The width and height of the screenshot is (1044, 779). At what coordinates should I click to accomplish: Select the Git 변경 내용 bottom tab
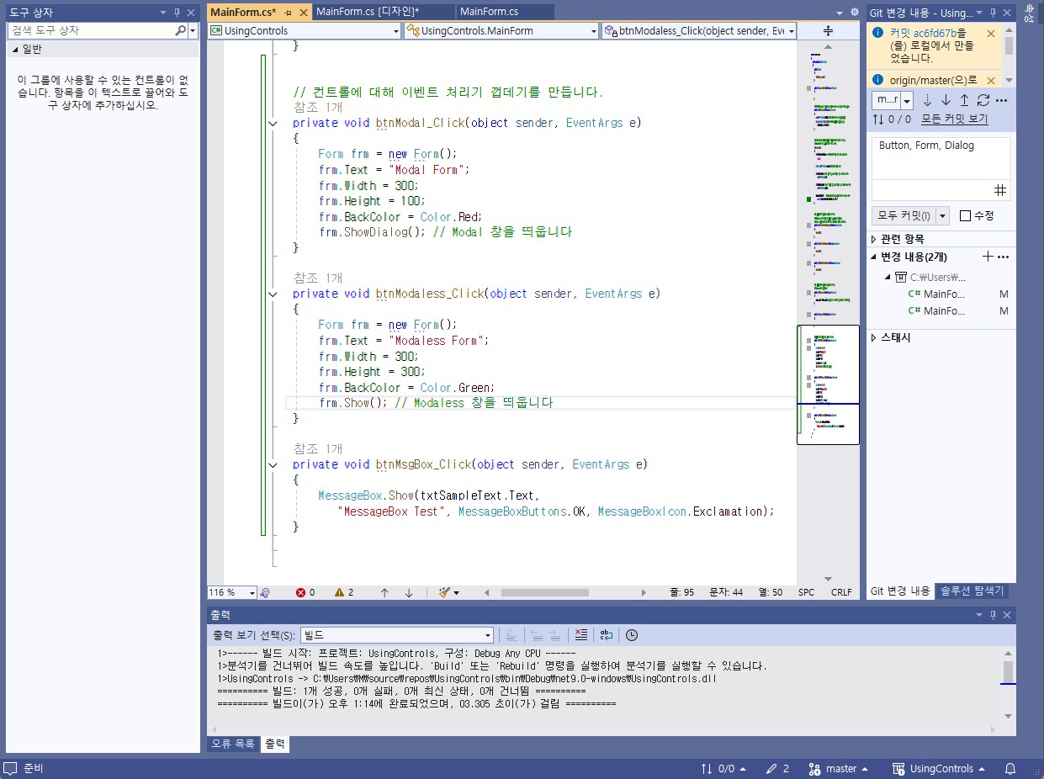[x=900, y=591]
